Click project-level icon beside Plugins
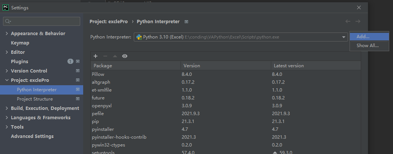The width and height of the screenshot is (393, 154). 78,61
